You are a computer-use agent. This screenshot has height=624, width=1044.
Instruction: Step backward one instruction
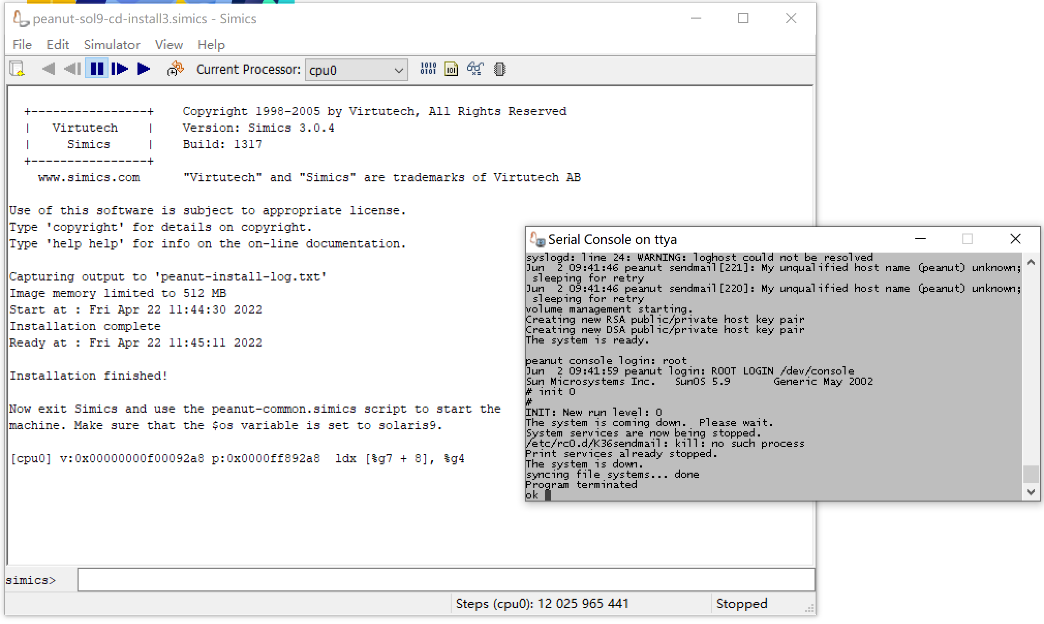(72, 69)
